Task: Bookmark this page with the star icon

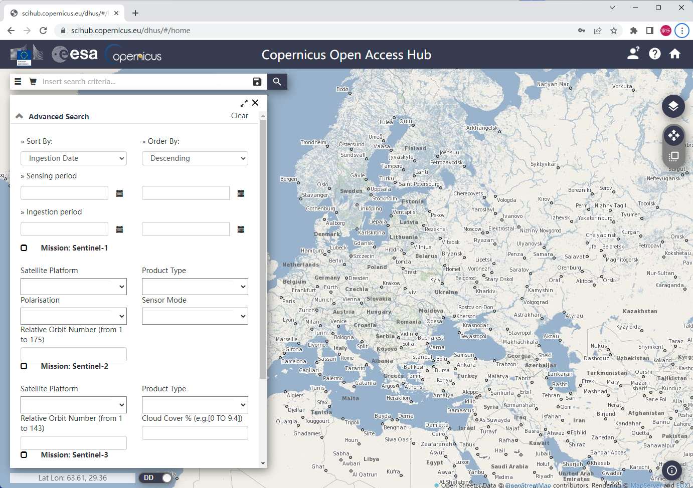Action: pos(614,31)
